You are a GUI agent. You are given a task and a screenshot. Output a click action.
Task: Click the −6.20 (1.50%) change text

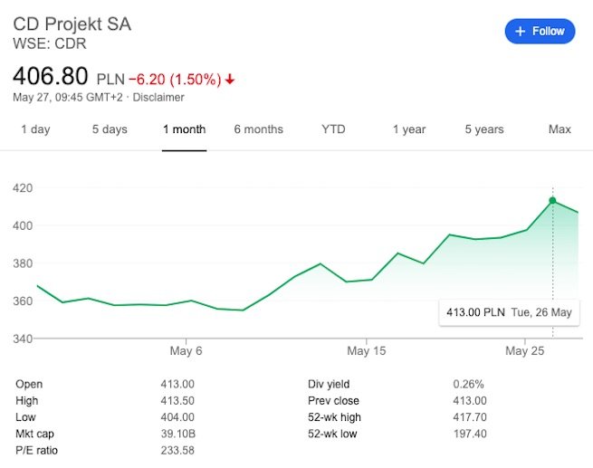tap(175, 80)
